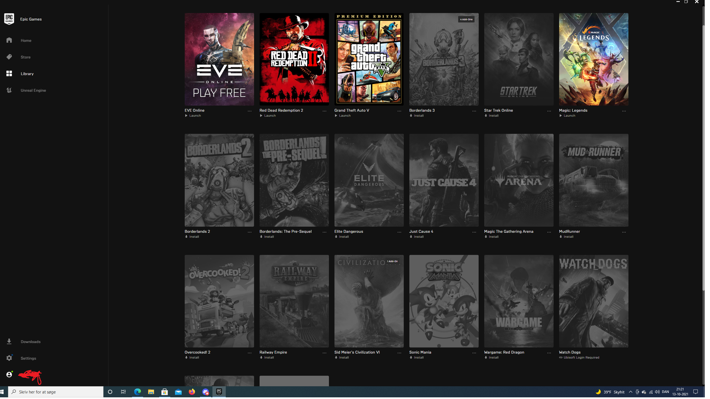This screenshot has height=399, width=710.
Task: Open Borderlands Pre-Sequel three-dot menu
Action: coord(324,232)
